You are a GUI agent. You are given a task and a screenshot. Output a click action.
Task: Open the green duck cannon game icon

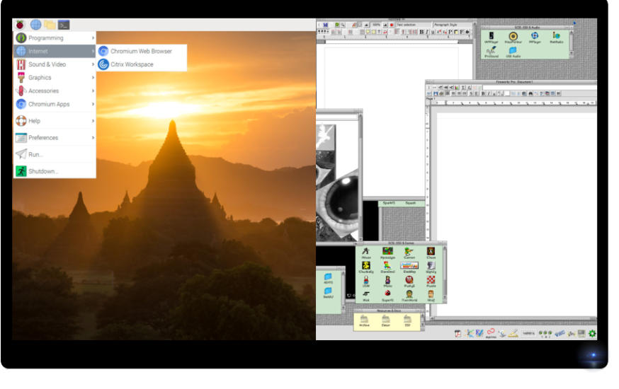point(409,252)
